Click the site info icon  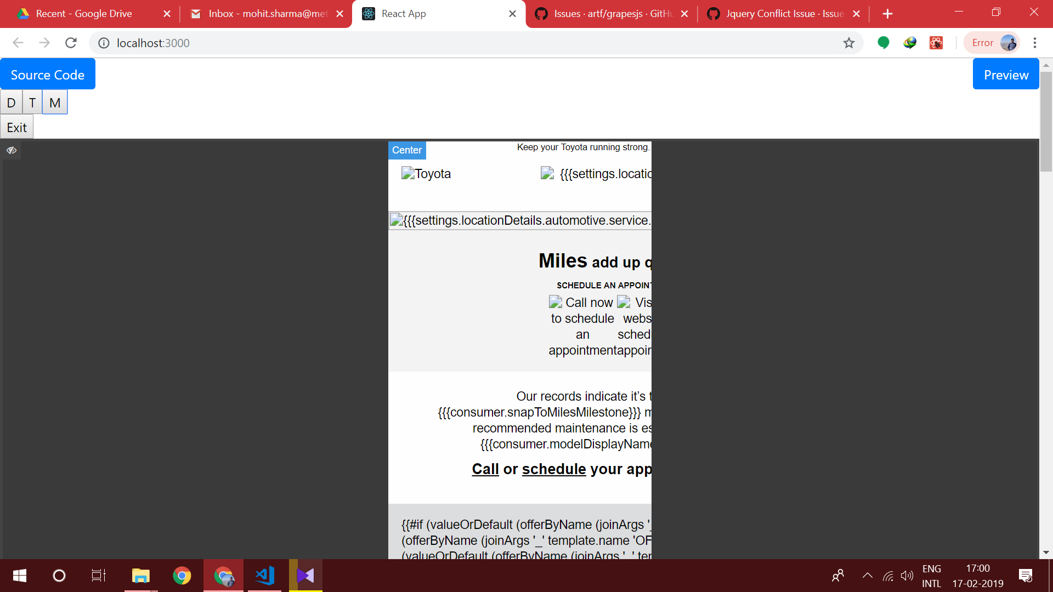point(104,43)
